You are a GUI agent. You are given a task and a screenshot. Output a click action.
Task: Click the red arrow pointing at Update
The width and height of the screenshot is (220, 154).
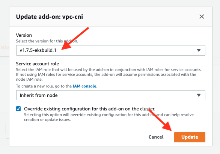click(160, 120)
